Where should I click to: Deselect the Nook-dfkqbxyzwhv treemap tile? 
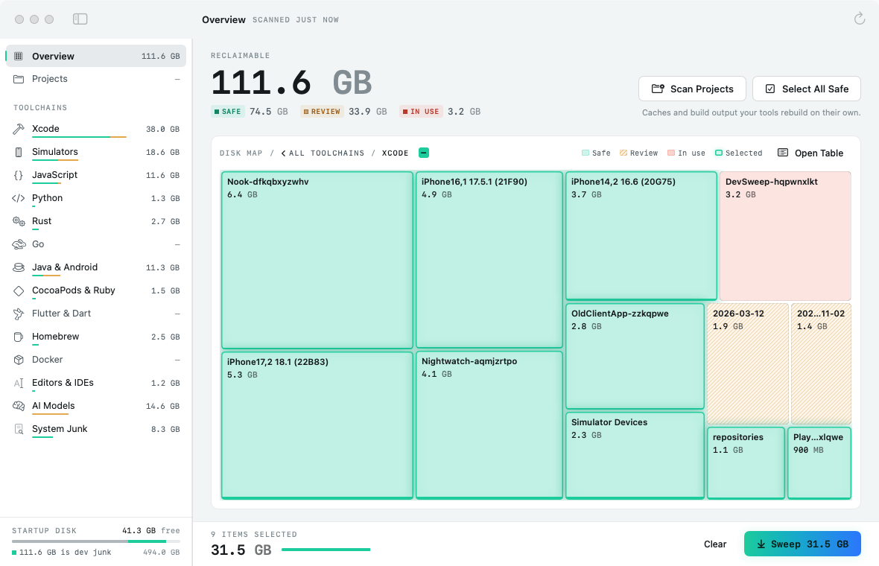(317, 260)
